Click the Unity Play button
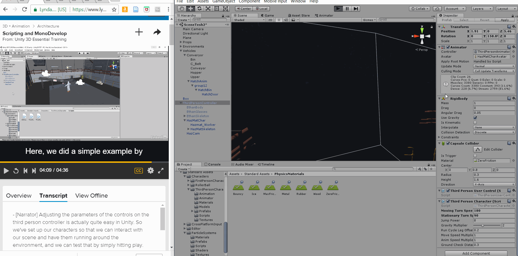Screen dimensions: 518x256 click(x=338, y=9)
